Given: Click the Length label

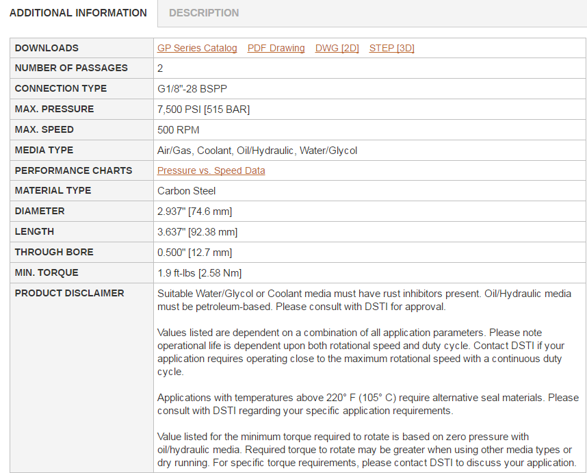Looking at the screenshot, I should (34, 231).
